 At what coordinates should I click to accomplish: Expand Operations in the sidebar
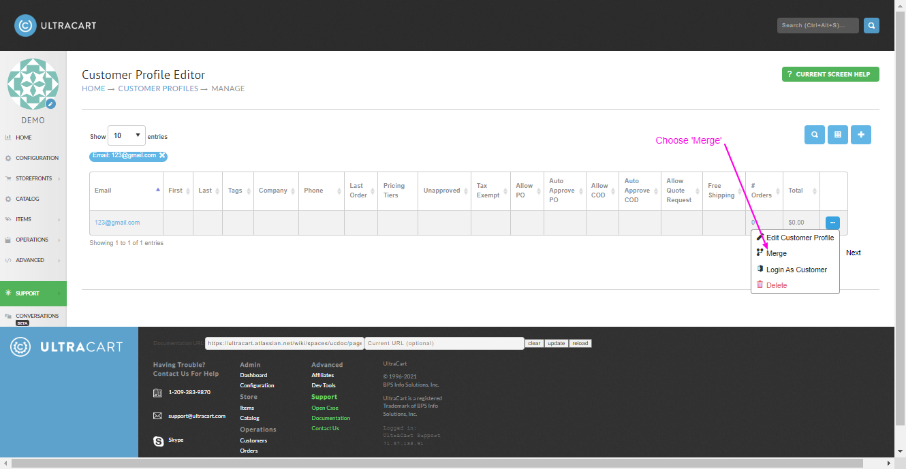click(33, 240)
